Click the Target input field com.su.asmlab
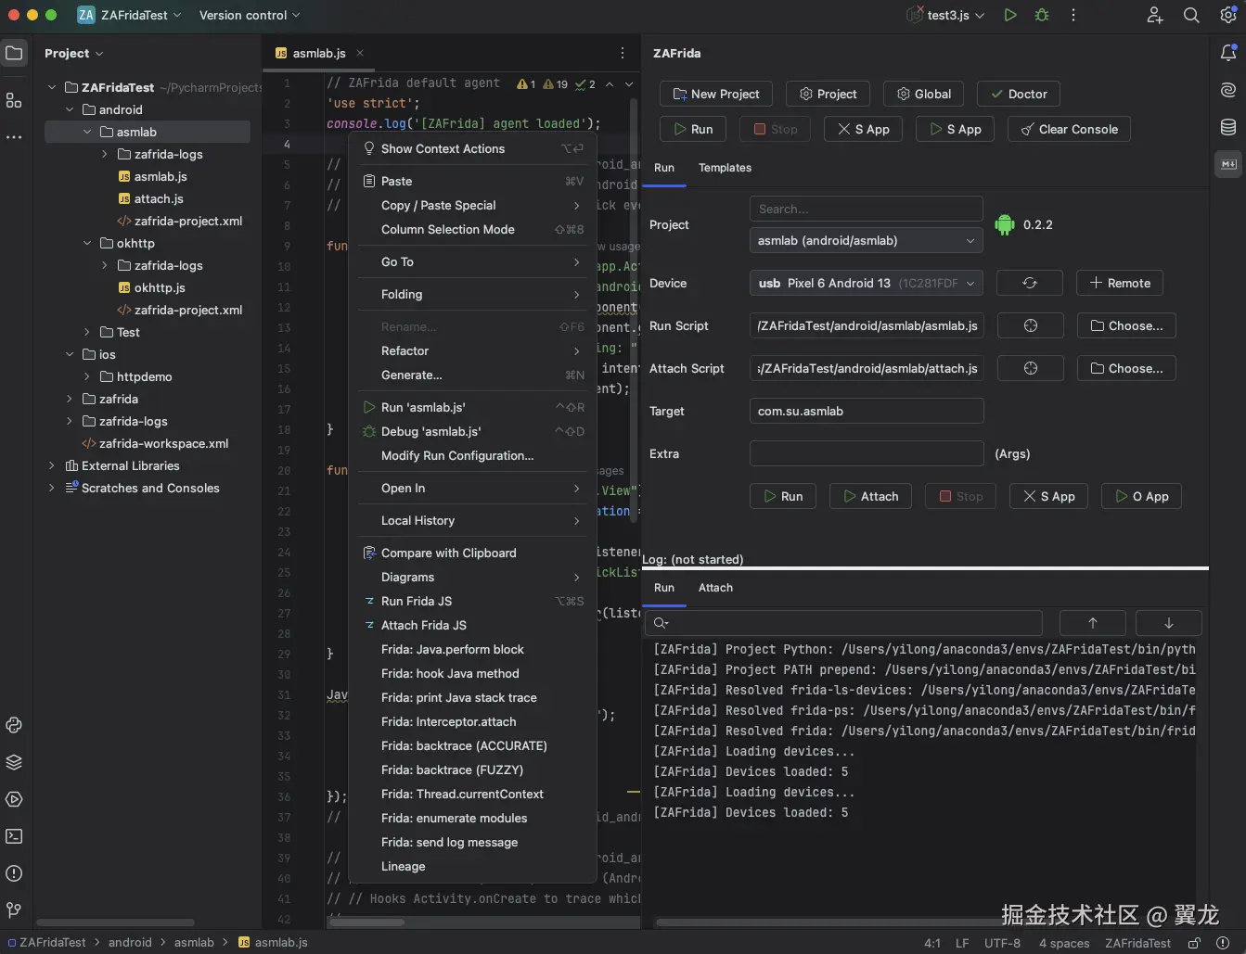 click(x=866, y=411)
